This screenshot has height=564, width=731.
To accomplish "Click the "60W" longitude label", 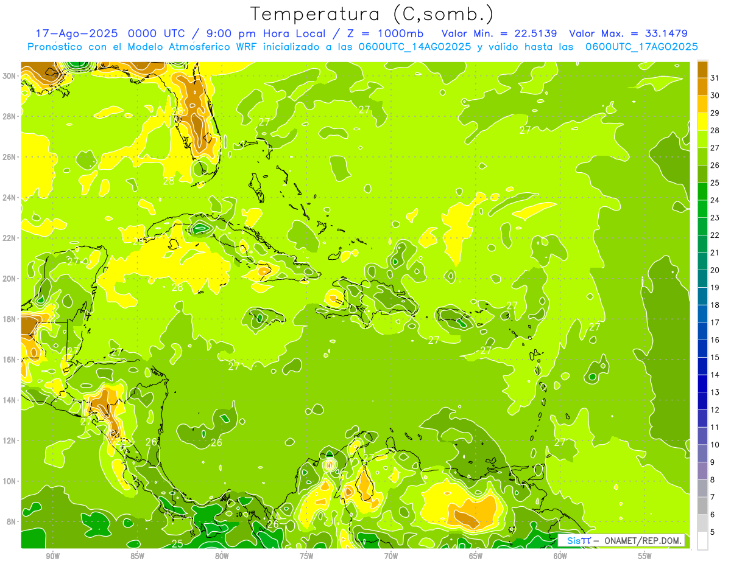I will (x=560, y=556).
